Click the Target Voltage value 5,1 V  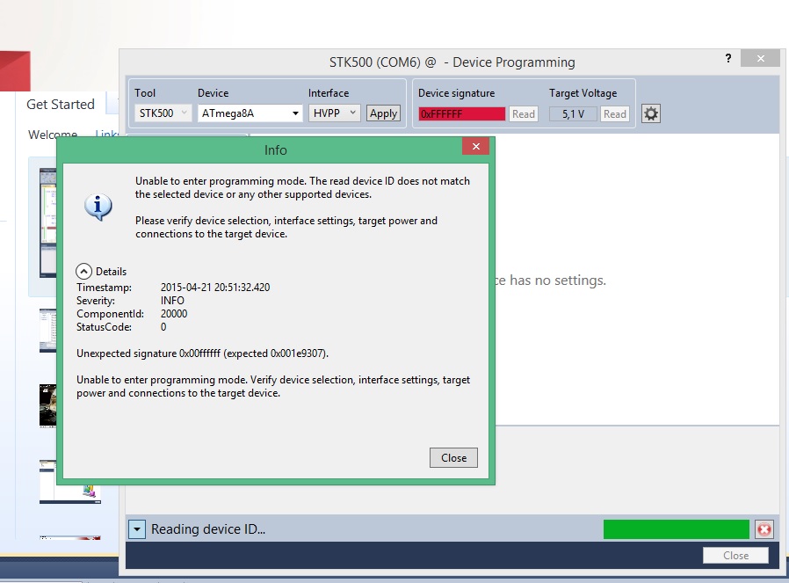(x=573, y=113)
